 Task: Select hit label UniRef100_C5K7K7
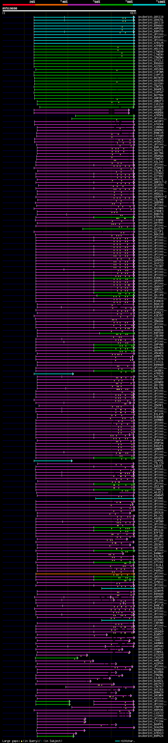151,687
